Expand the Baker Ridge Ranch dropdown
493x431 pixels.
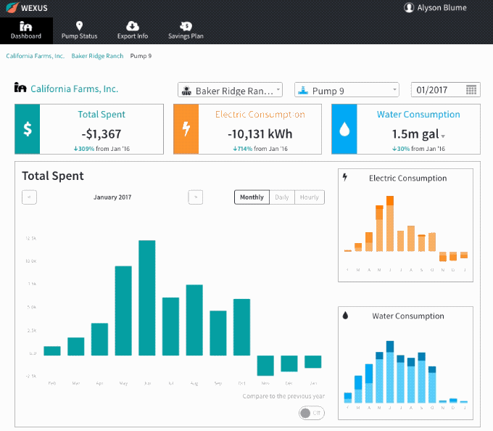230,90
